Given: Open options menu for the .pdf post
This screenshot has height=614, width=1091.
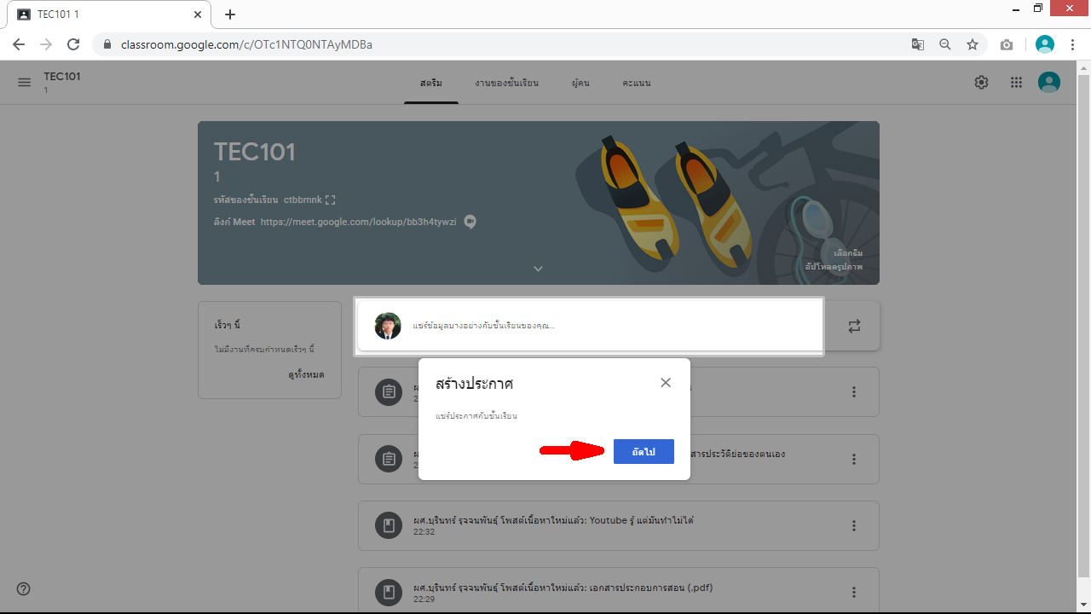Looking at the screenshot, I should tap(853, 593).
